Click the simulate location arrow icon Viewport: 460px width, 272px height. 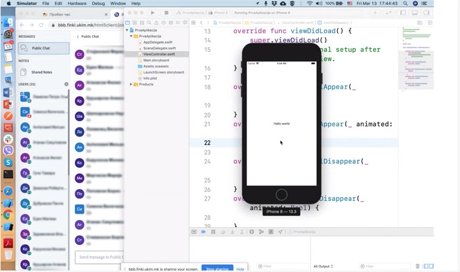281,232
